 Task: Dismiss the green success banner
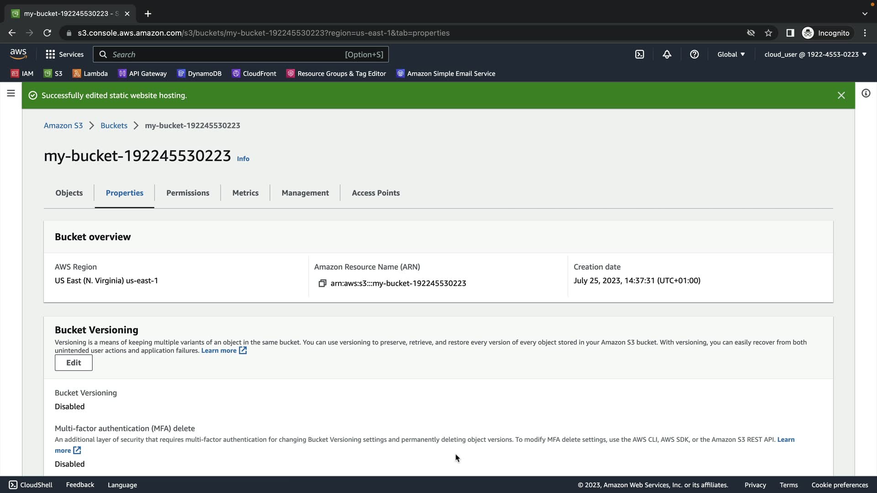tap(841, 95)
